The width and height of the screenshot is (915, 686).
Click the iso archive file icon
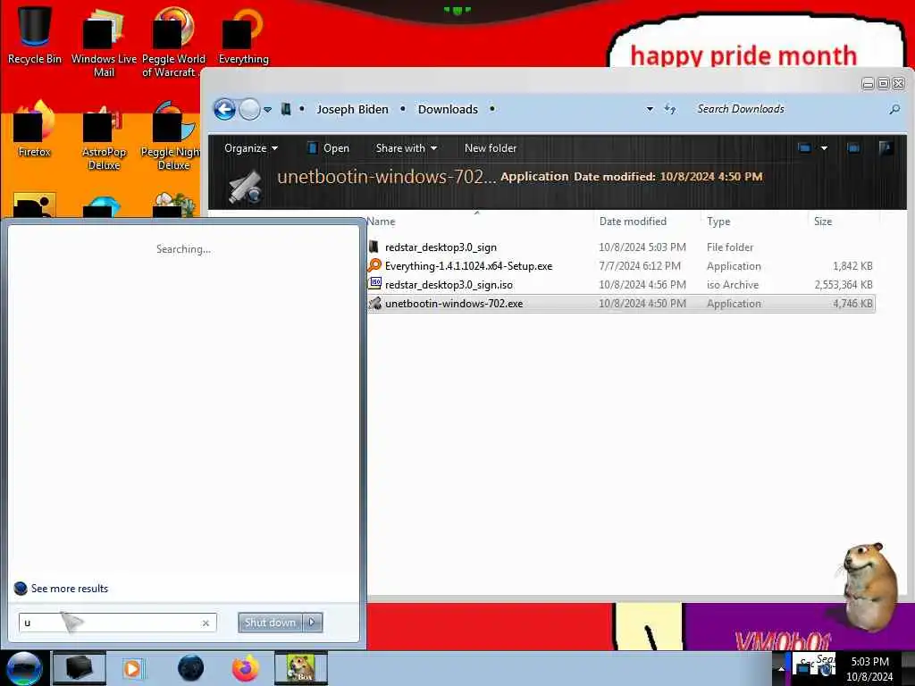[374, 284]
